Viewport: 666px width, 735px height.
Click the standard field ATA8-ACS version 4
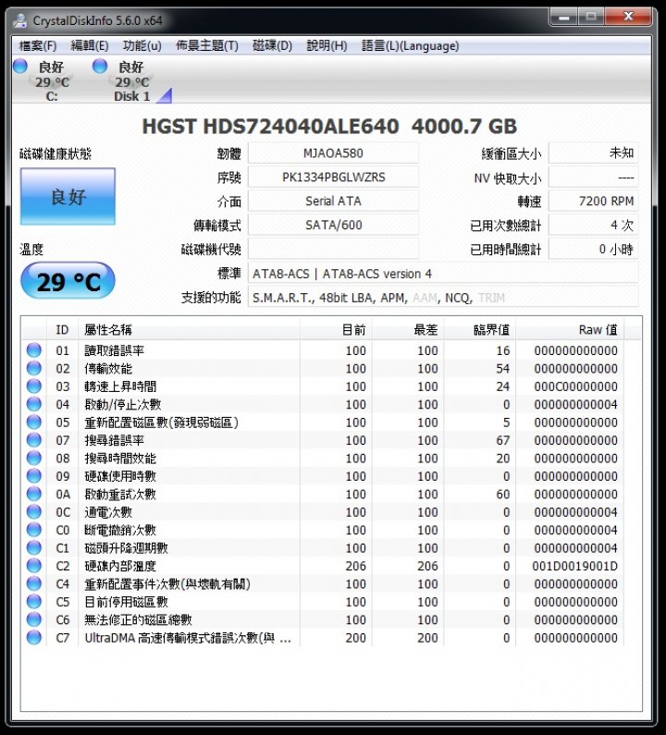tap(443, 274)
